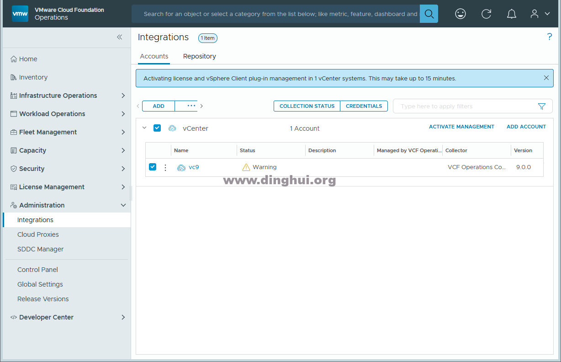561x362 pixels.
Task: Expand Infrastructure Operations menu chevron
Action: 123,96
